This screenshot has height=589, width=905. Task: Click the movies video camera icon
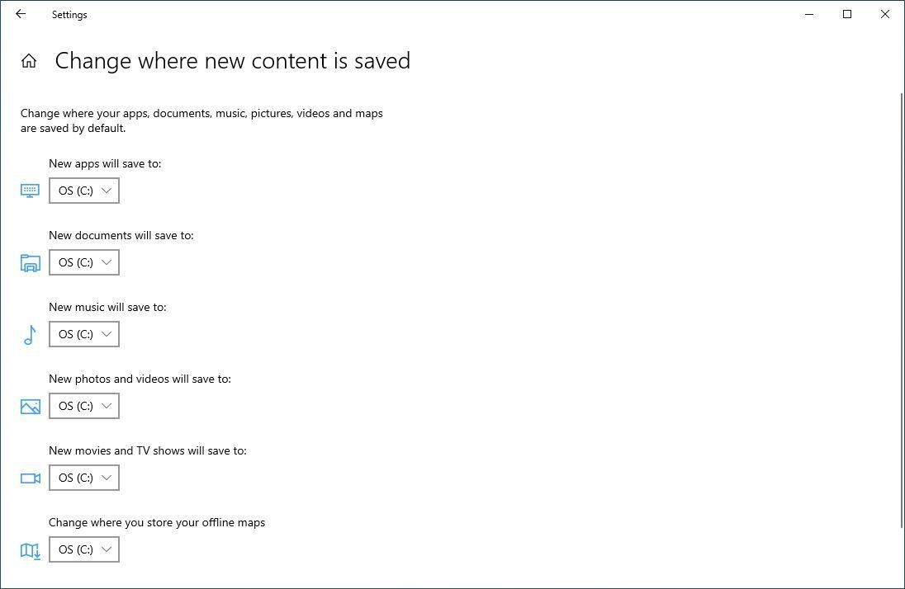[30, 478]
